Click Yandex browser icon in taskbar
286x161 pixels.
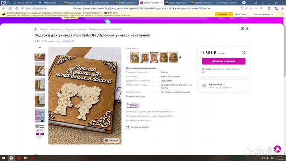point(11,158)
